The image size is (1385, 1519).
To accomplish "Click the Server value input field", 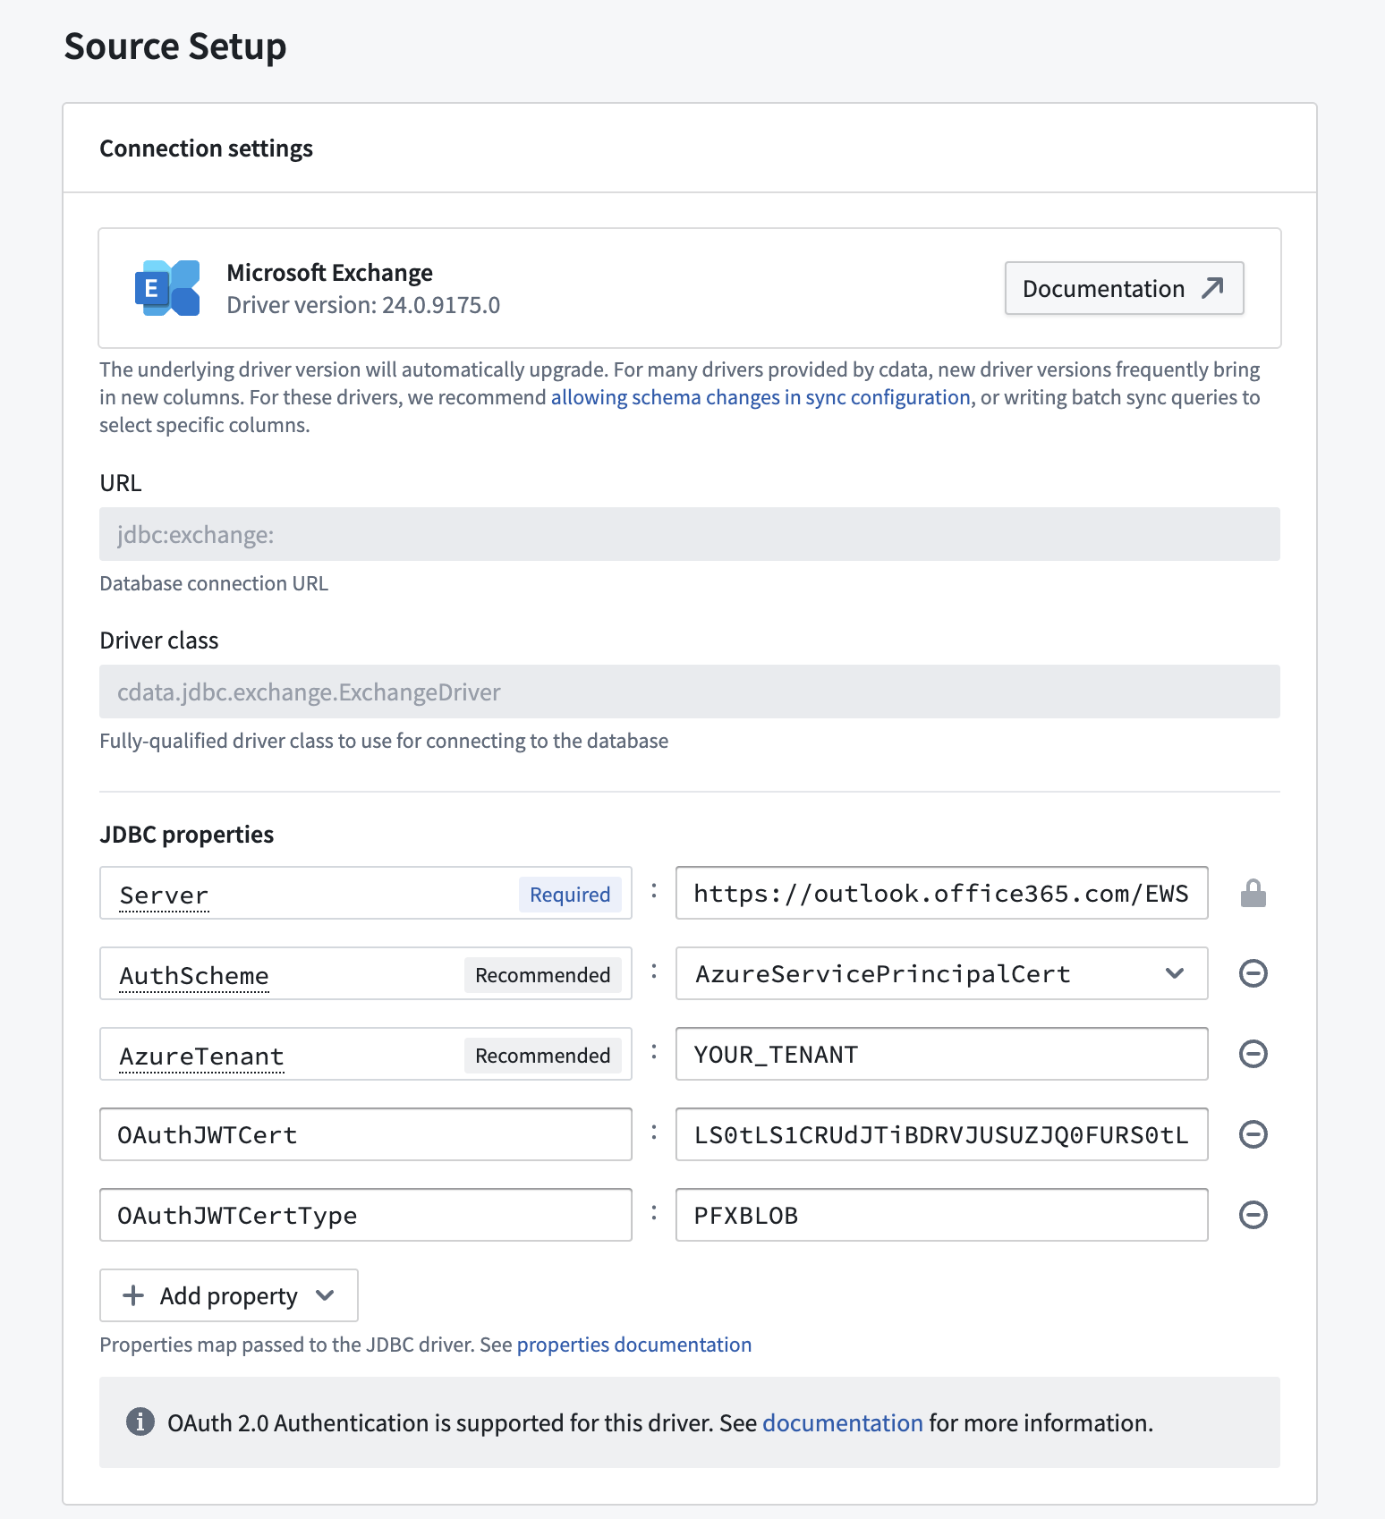I will [939, 892].
